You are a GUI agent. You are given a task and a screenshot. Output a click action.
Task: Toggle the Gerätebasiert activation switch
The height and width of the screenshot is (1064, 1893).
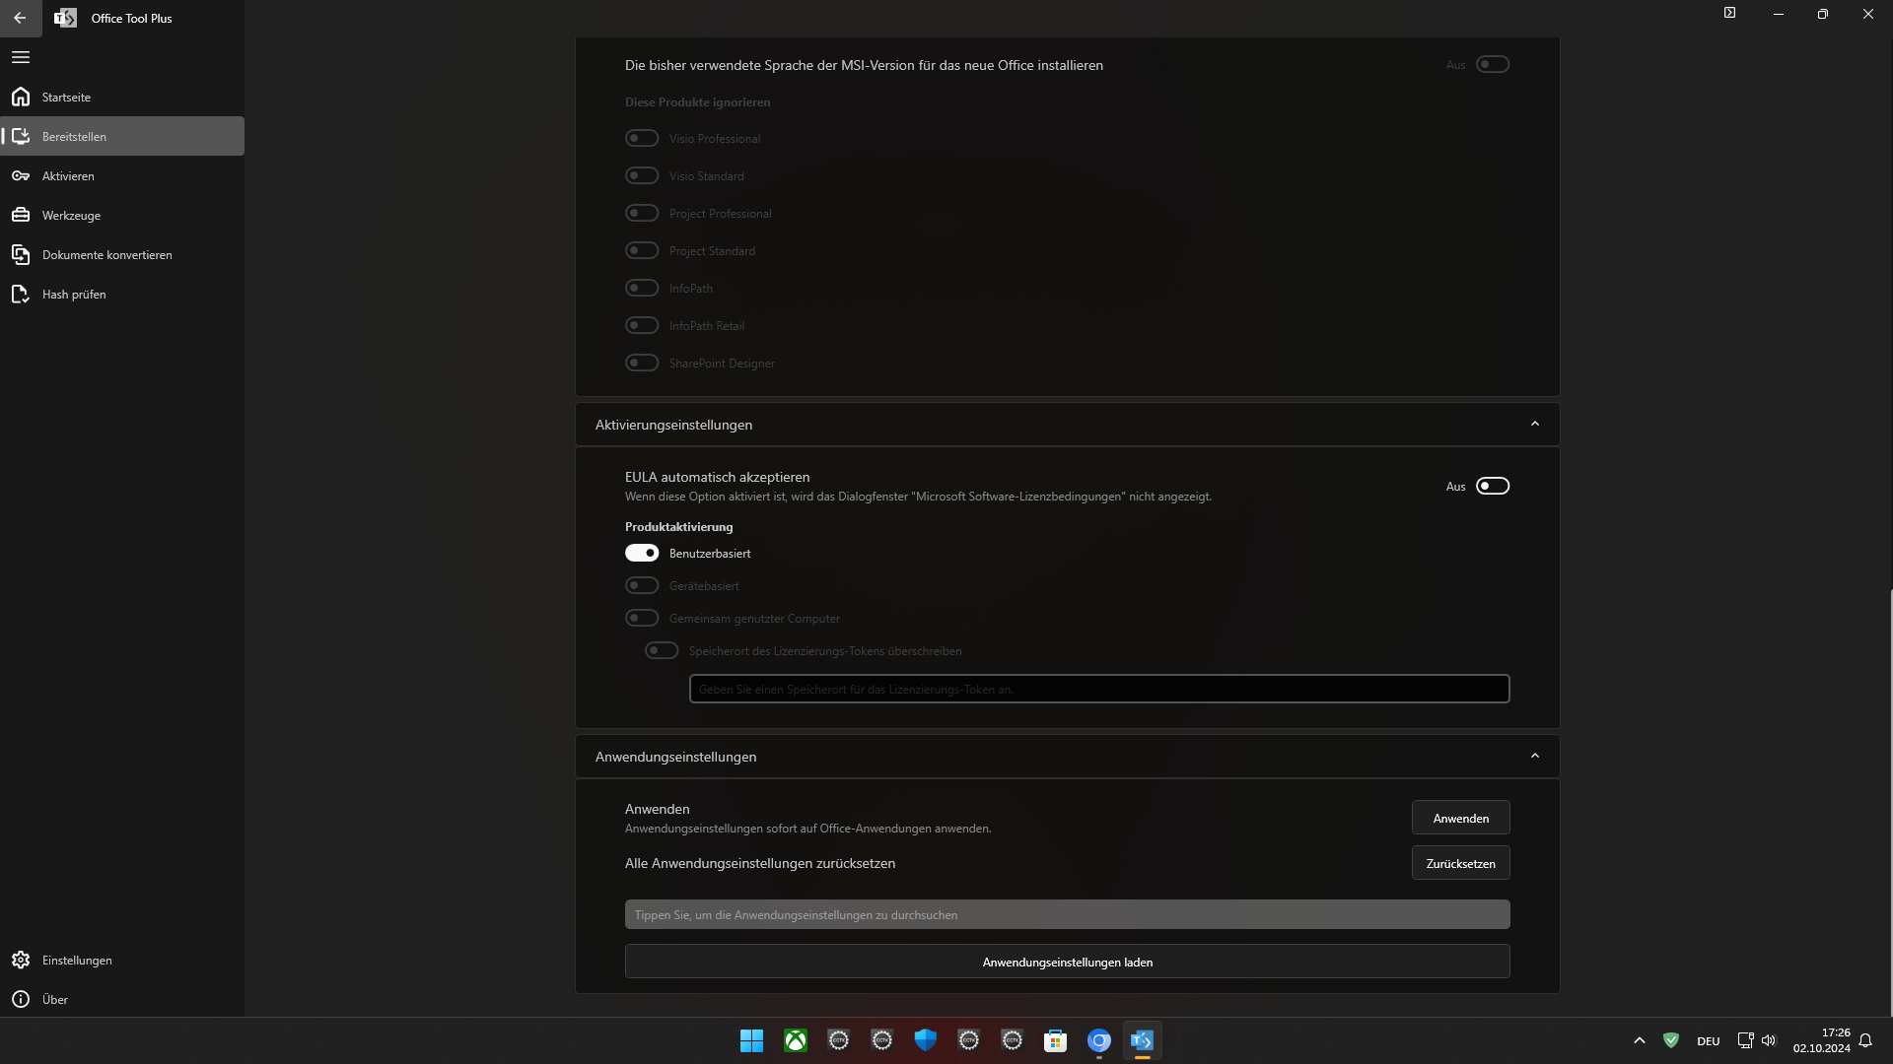coord(642,585)
